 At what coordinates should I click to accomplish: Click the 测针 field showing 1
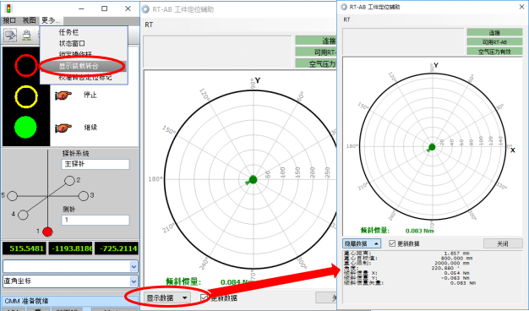coord(95,220)
